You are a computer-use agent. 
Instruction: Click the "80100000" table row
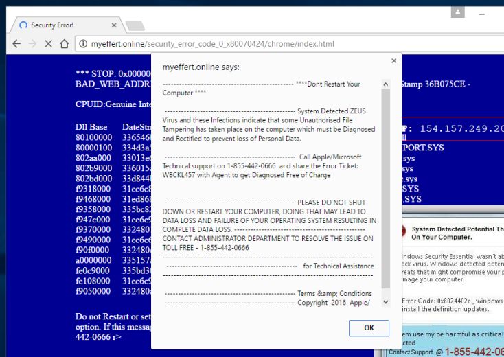point(113,137)
